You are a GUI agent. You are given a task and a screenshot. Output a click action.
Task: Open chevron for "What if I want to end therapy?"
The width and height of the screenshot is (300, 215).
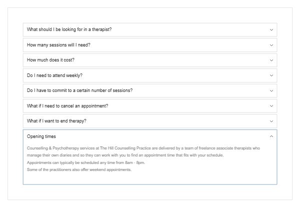coord(271,121)
